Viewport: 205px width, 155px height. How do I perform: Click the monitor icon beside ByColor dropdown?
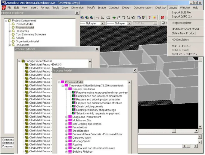[163, 23]
